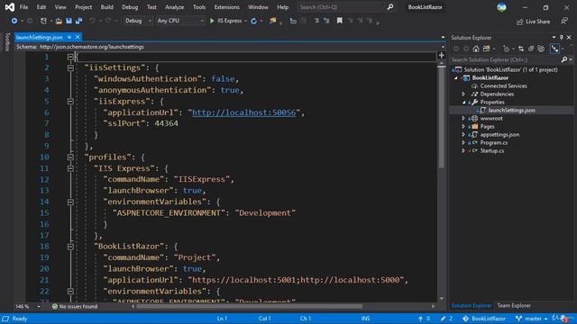Click the Live Share icon
This screenshot has height=324, width=577.
click(x=519, y=22)
